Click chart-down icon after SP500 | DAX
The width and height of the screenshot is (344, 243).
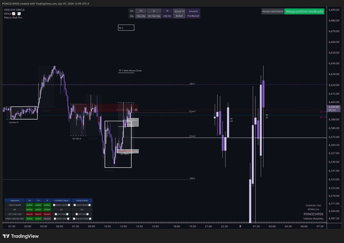68,219
